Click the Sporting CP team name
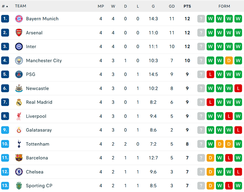The height and width of the screenshot is (192, 244). pyautogui.click(x=39, y=186)
